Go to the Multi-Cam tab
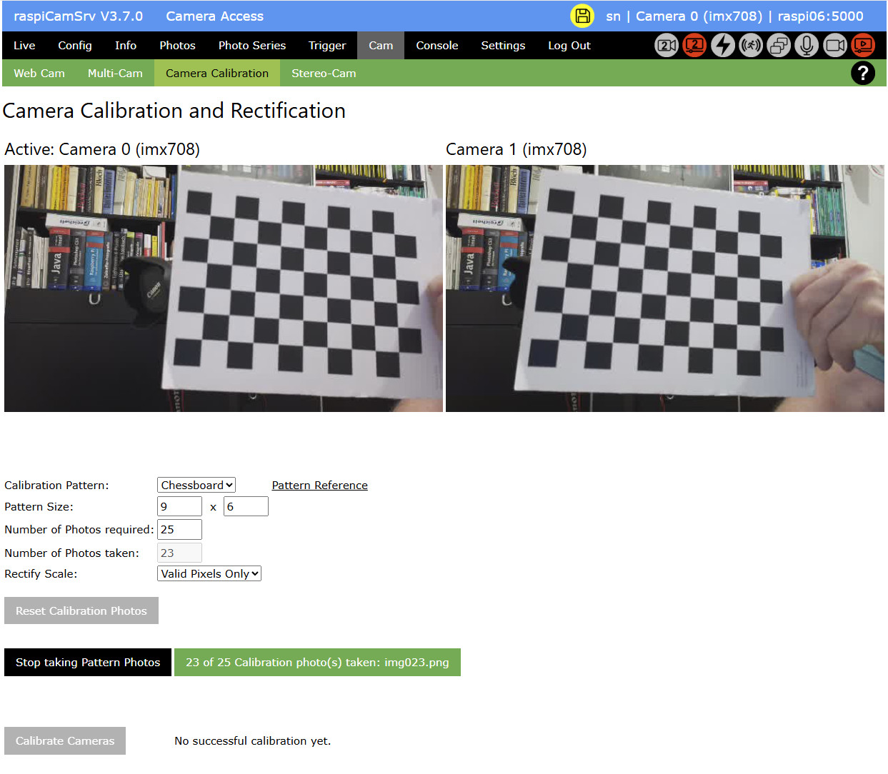This screenshot has width=888, height=774. pos(115,73)
